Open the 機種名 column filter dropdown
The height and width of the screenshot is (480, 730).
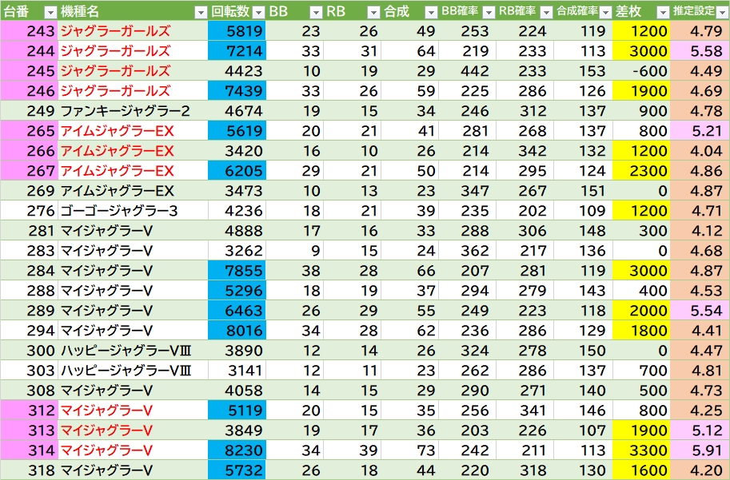tap(201, 12)
